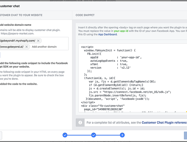Go to the second completed step checkmark
Viewport: 187px width, 142px height.
[x=93, y=135]
